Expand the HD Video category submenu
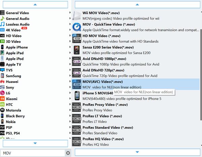 (x=70, y=36)
